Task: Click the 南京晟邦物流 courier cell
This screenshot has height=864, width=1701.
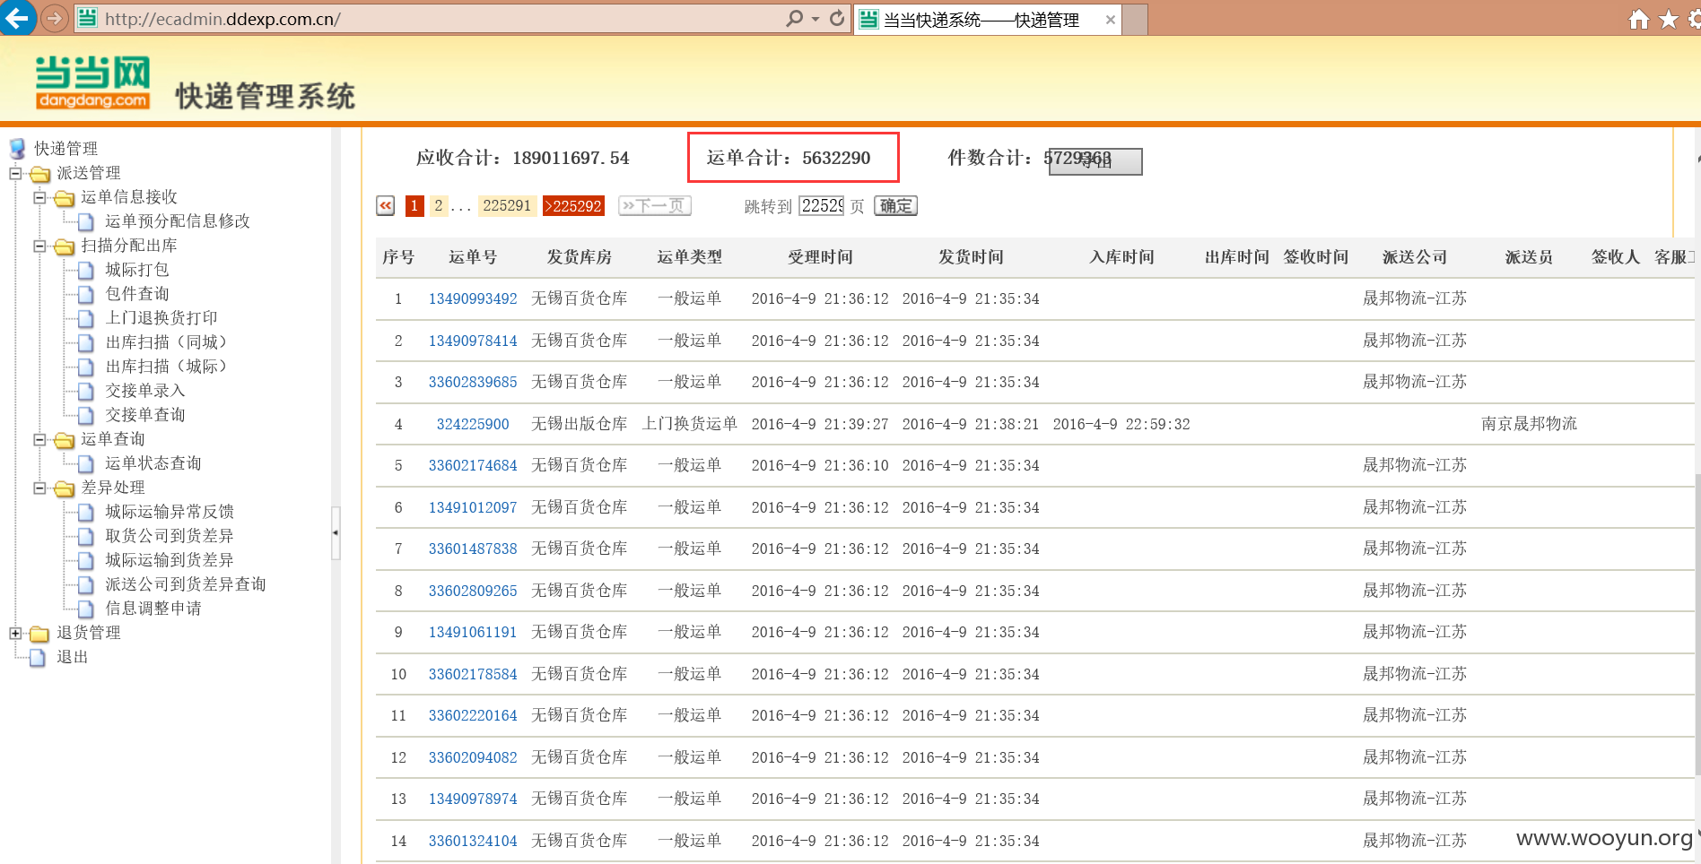Action: 1529,424
